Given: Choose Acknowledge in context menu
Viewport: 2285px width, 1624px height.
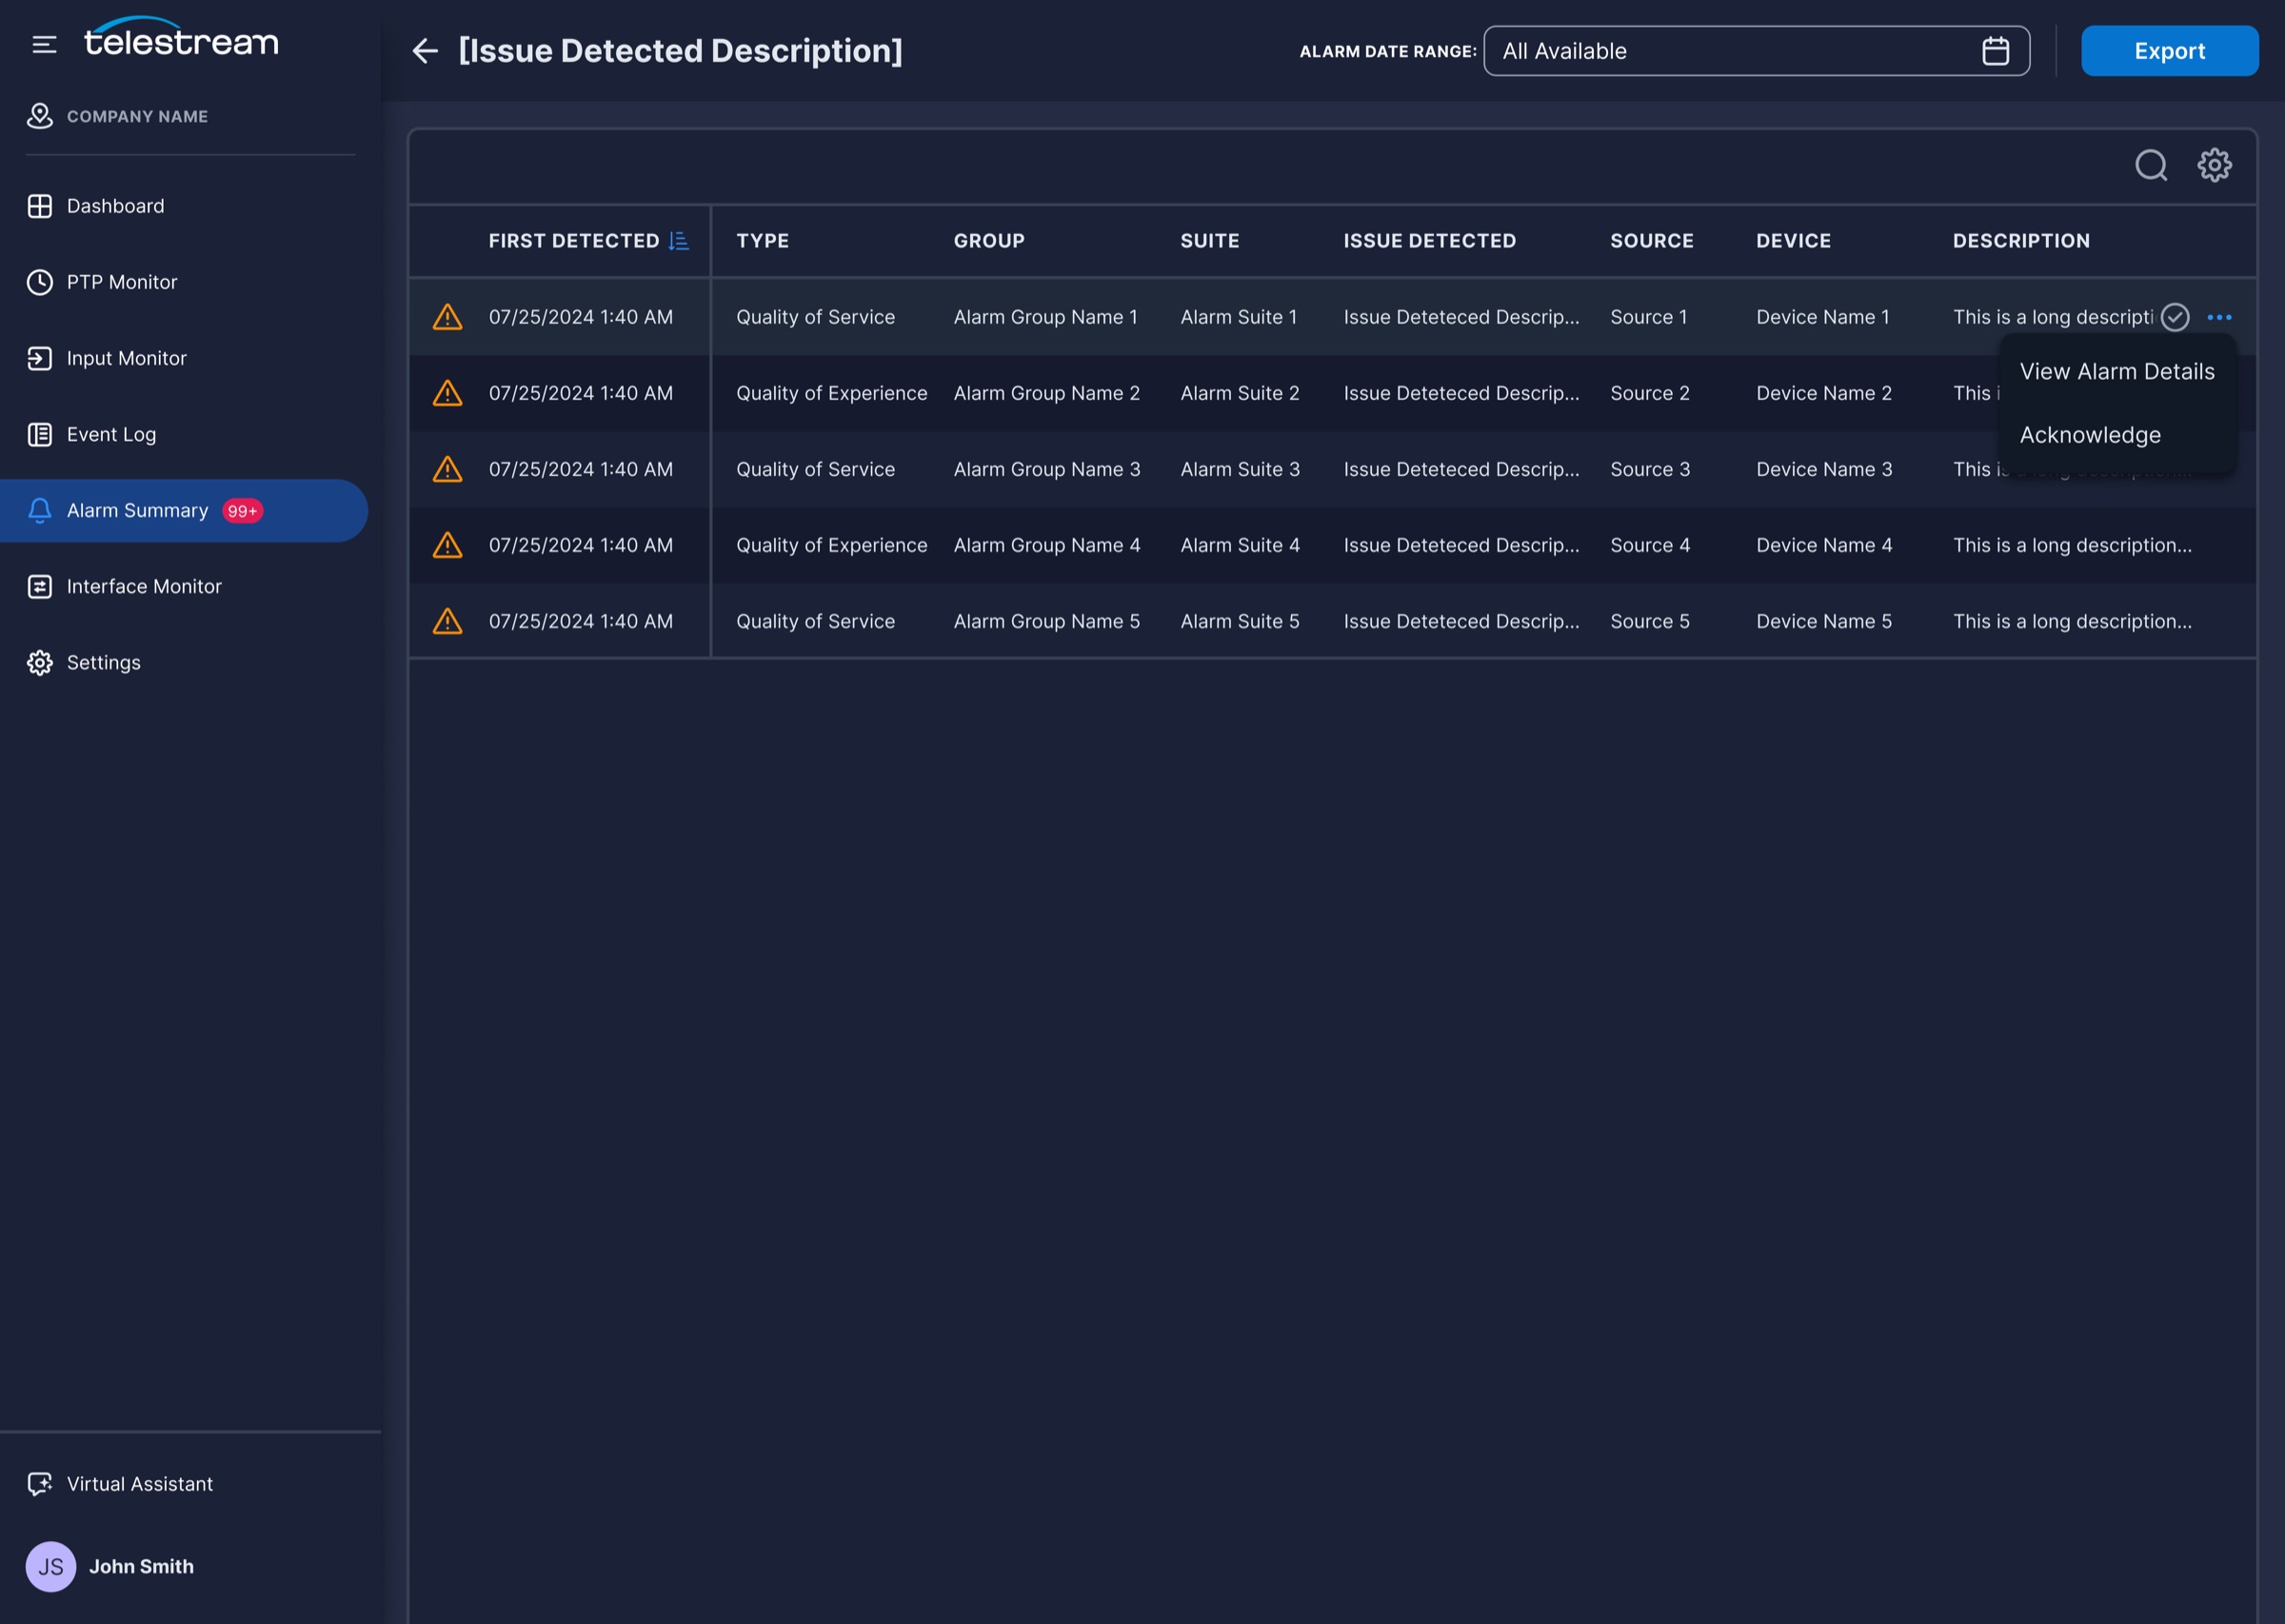Looking at the screenshot, I should click(x=2117, y=435).
